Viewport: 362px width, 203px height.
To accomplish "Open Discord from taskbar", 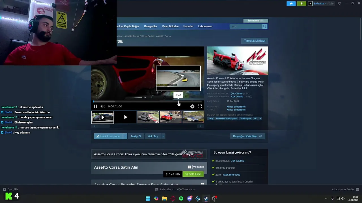I will (x=189, y=198).
